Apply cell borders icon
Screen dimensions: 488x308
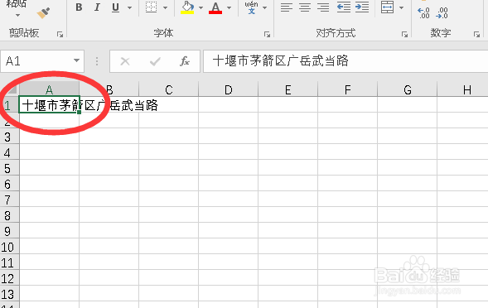(x=152, y=7)
